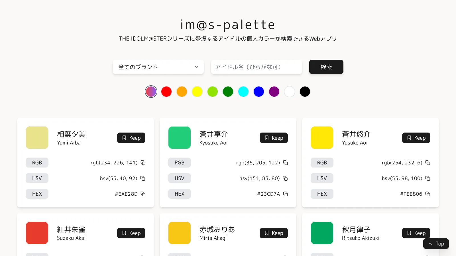456x256 pixels.
Task: Select the rainbow gradient color swatch
Action: click(151, 92)
